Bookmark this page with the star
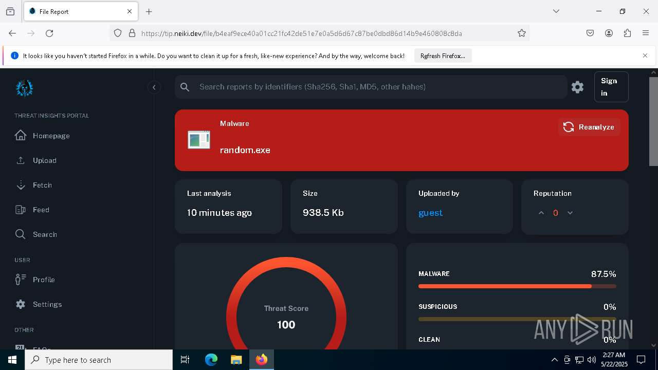658x370 pixels. (x=522, y=33)
